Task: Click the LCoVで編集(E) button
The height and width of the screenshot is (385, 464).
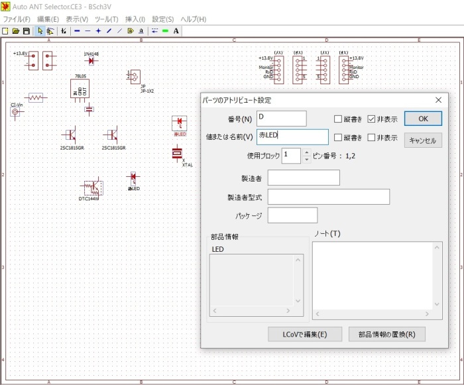Action: pos(306,334)
